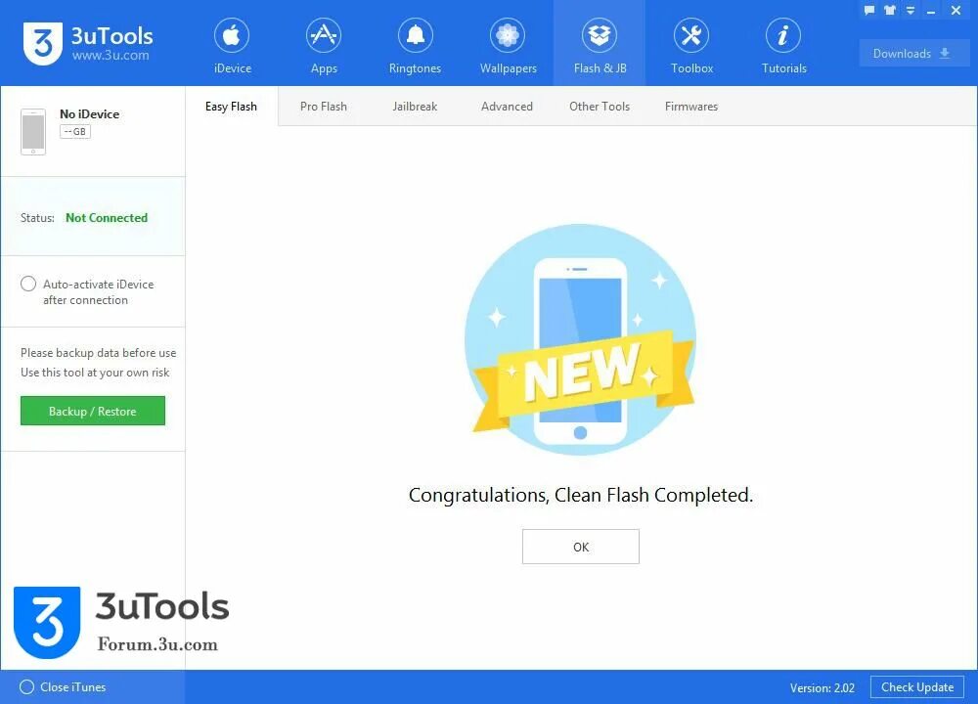
Task: Open the Wallpapers section
Action: [x=508, y=46]
